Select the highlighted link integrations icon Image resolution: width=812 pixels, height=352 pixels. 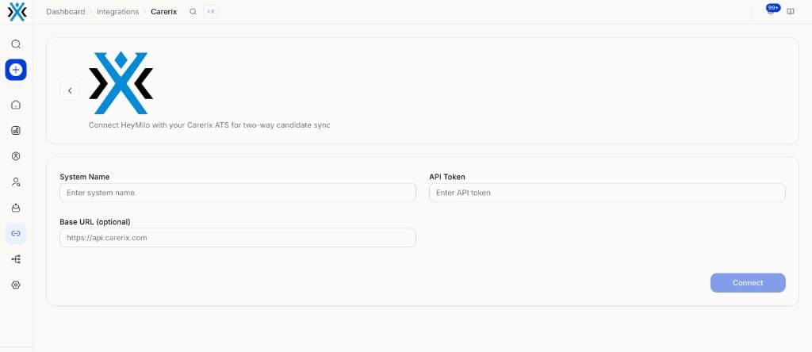click(16, 233)
